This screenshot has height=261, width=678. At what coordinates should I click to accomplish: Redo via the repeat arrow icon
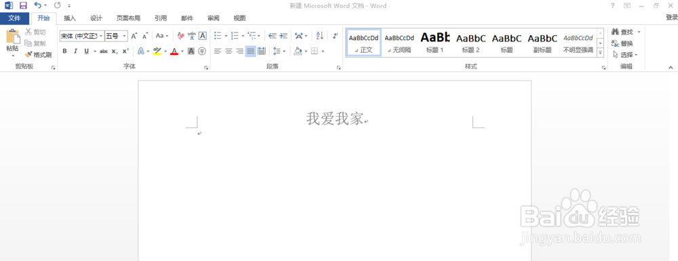(57, 5)
